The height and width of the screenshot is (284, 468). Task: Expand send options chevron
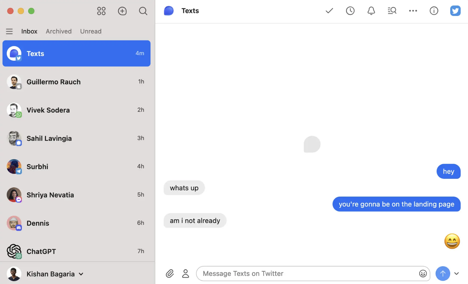pos(456,274)
